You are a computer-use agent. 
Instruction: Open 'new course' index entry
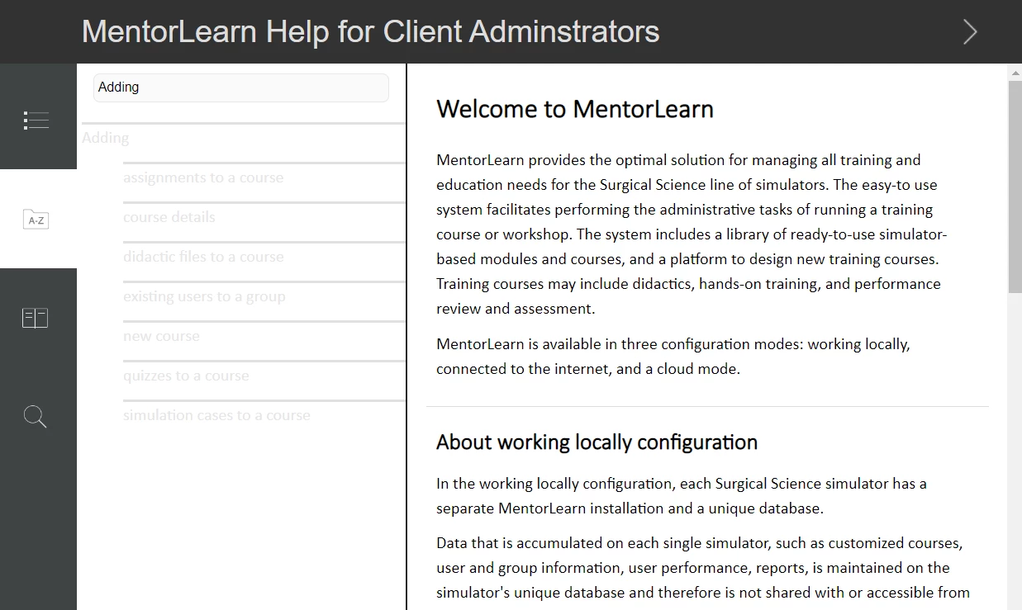tap(161, 336)
